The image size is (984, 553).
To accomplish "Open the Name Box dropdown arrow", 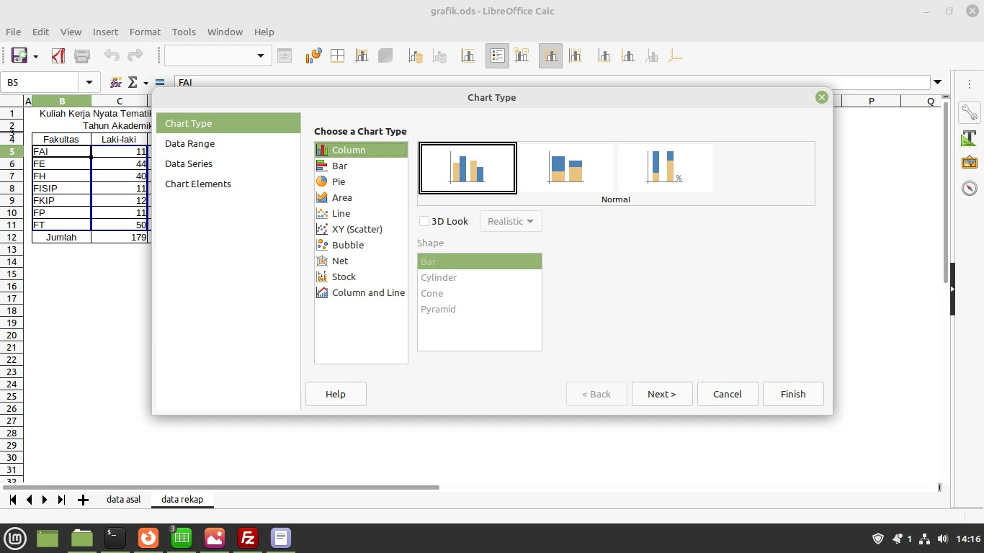I will coord(89,82).
